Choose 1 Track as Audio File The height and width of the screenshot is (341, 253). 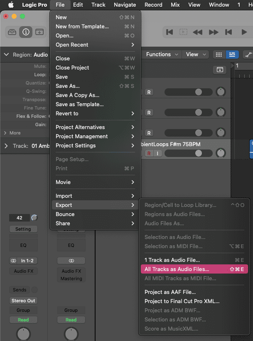(194, 260)
